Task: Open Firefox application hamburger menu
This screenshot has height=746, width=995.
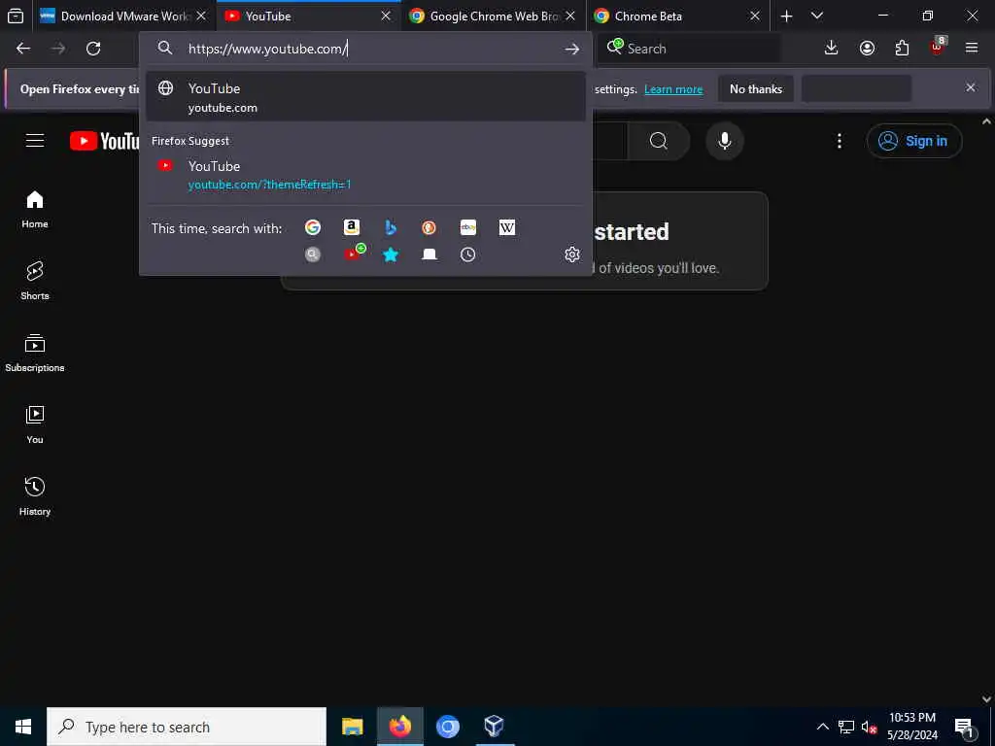Action: 972,49
